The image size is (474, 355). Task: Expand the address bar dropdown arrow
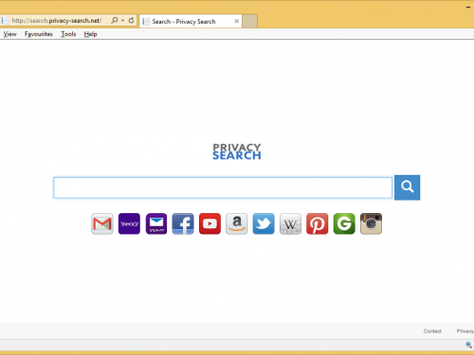[x=122, y=21]
